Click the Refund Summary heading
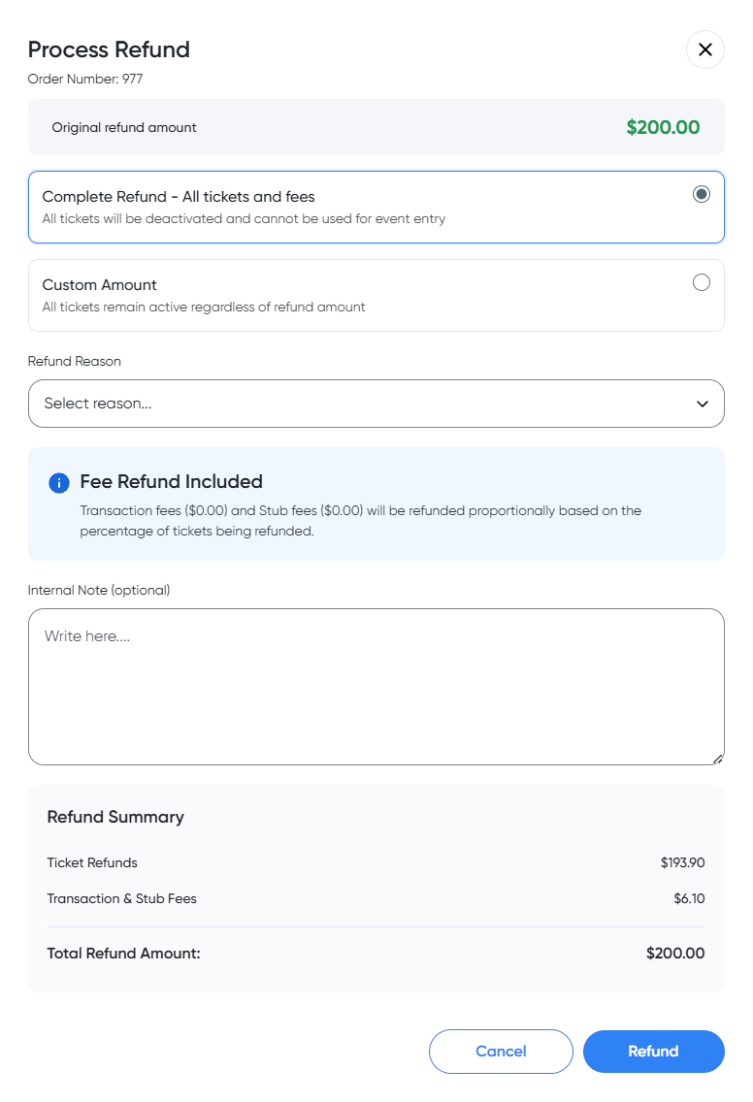Image resolution: width=753 pixels, height=1102 pixels. coord(115,817)
